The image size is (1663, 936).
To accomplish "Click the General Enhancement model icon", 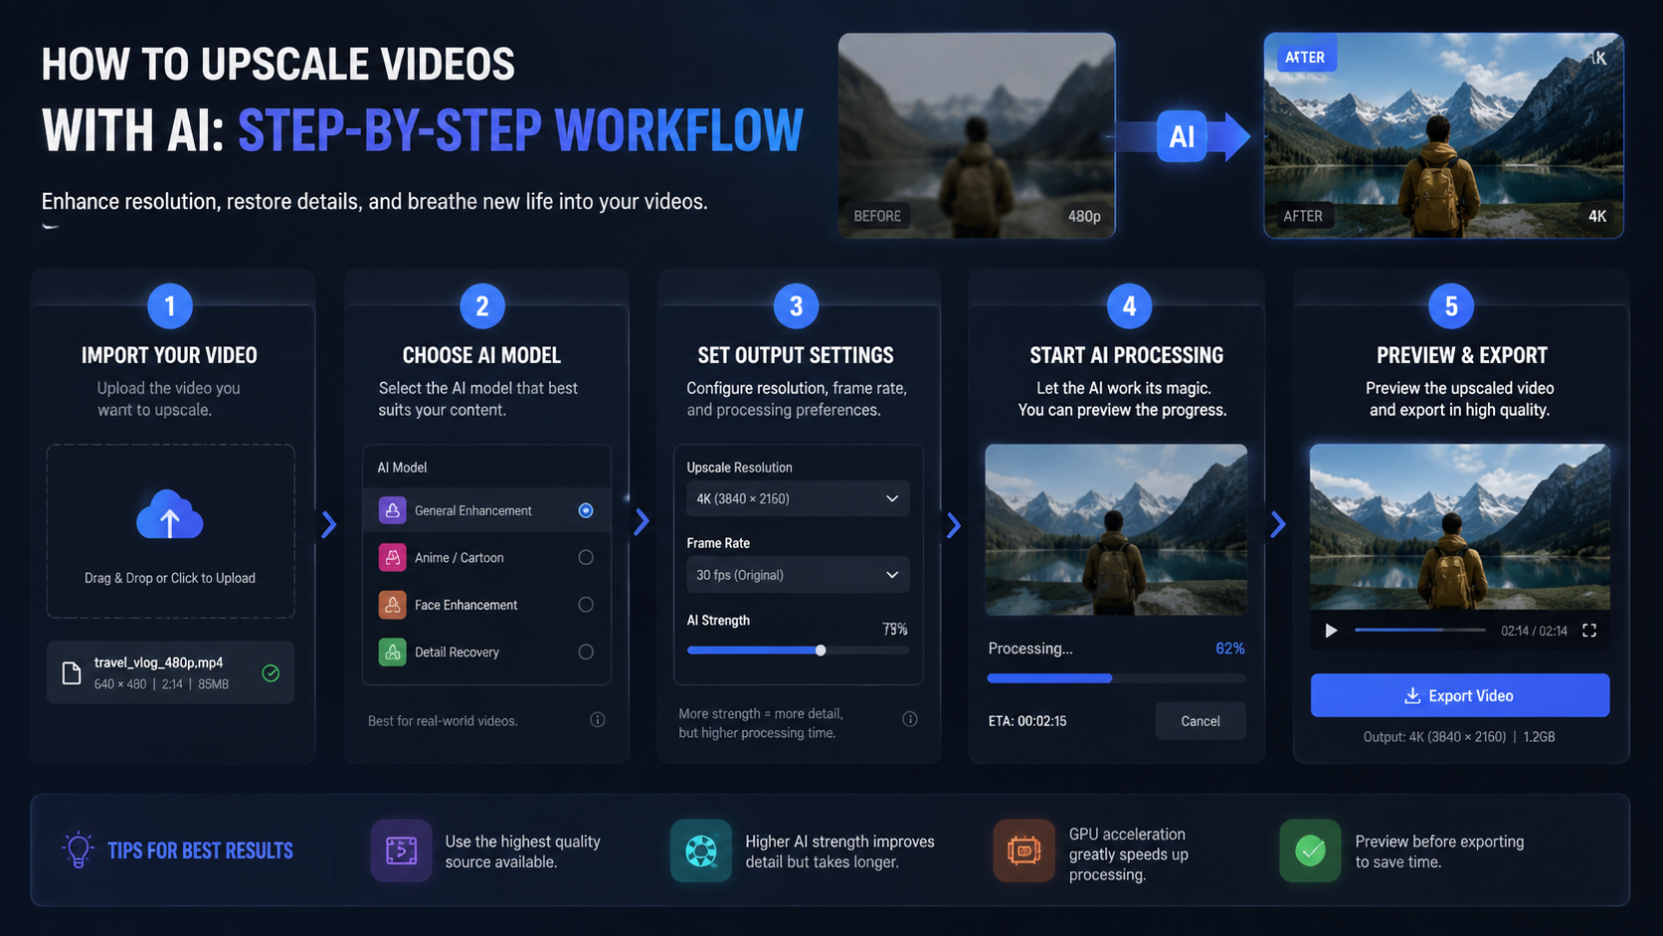I will point(392,510).
